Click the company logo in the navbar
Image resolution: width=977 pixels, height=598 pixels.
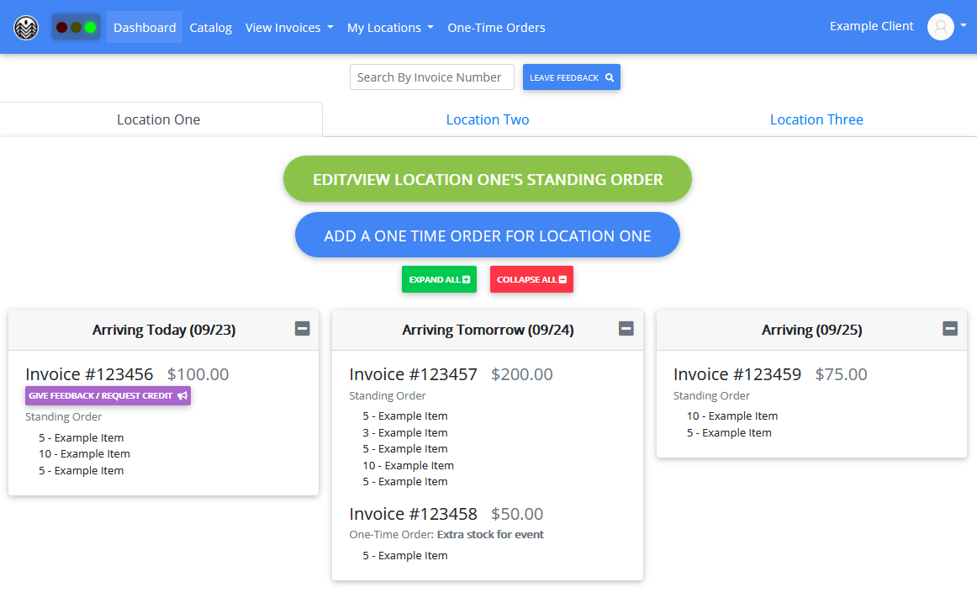26,27
